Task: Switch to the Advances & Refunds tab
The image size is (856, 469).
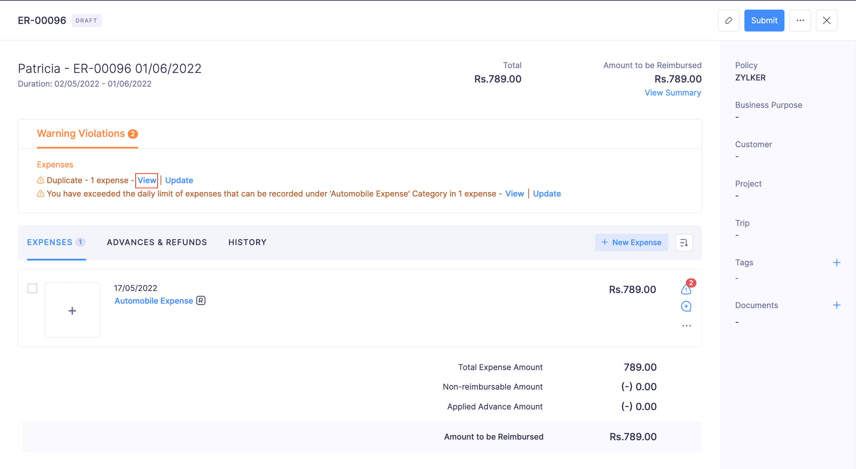Action: click(157, 242)
